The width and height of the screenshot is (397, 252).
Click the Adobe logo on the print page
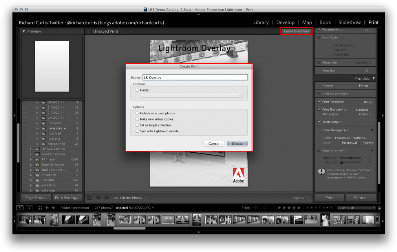point(238,175)
